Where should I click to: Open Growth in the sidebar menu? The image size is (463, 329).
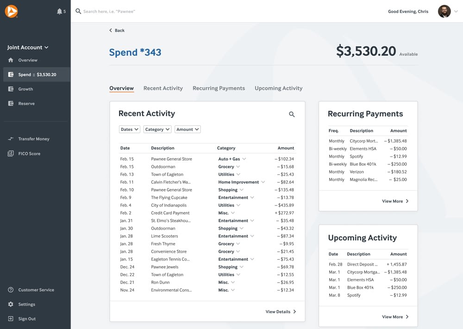click(x=25, y=89)
